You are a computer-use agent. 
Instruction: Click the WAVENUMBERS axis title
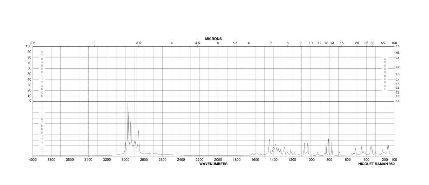213,164
